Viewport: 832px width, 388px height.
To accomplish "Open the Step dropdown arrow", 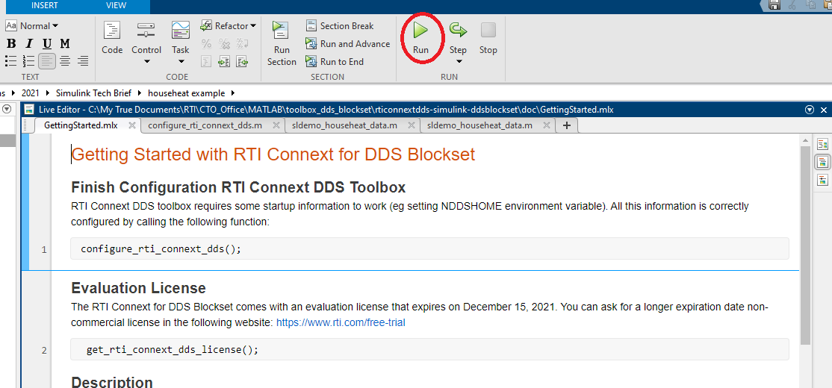I will point(459,61).
